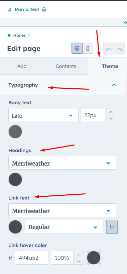This screenshot has height=274, width=127.
Task: Collapse sidebar with double-chevron icon
Action: [125, 23]
